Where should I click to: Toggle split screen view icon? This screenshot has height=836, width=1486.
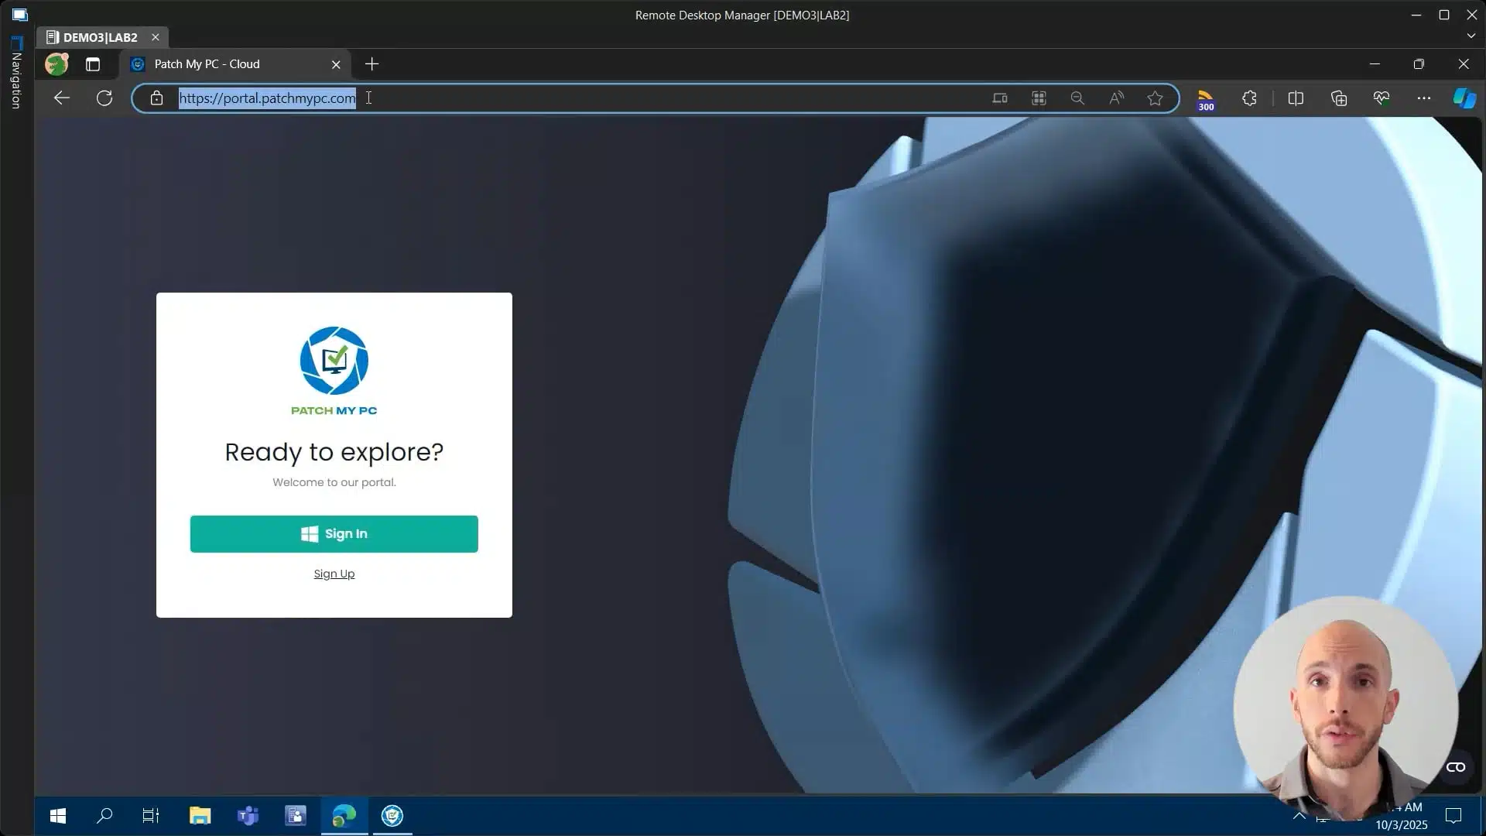point(1296,98)
